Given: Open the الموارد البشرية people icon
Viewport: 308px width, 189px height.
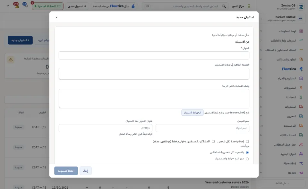Looking at the screenshot, I should click(x=301, y=154).
